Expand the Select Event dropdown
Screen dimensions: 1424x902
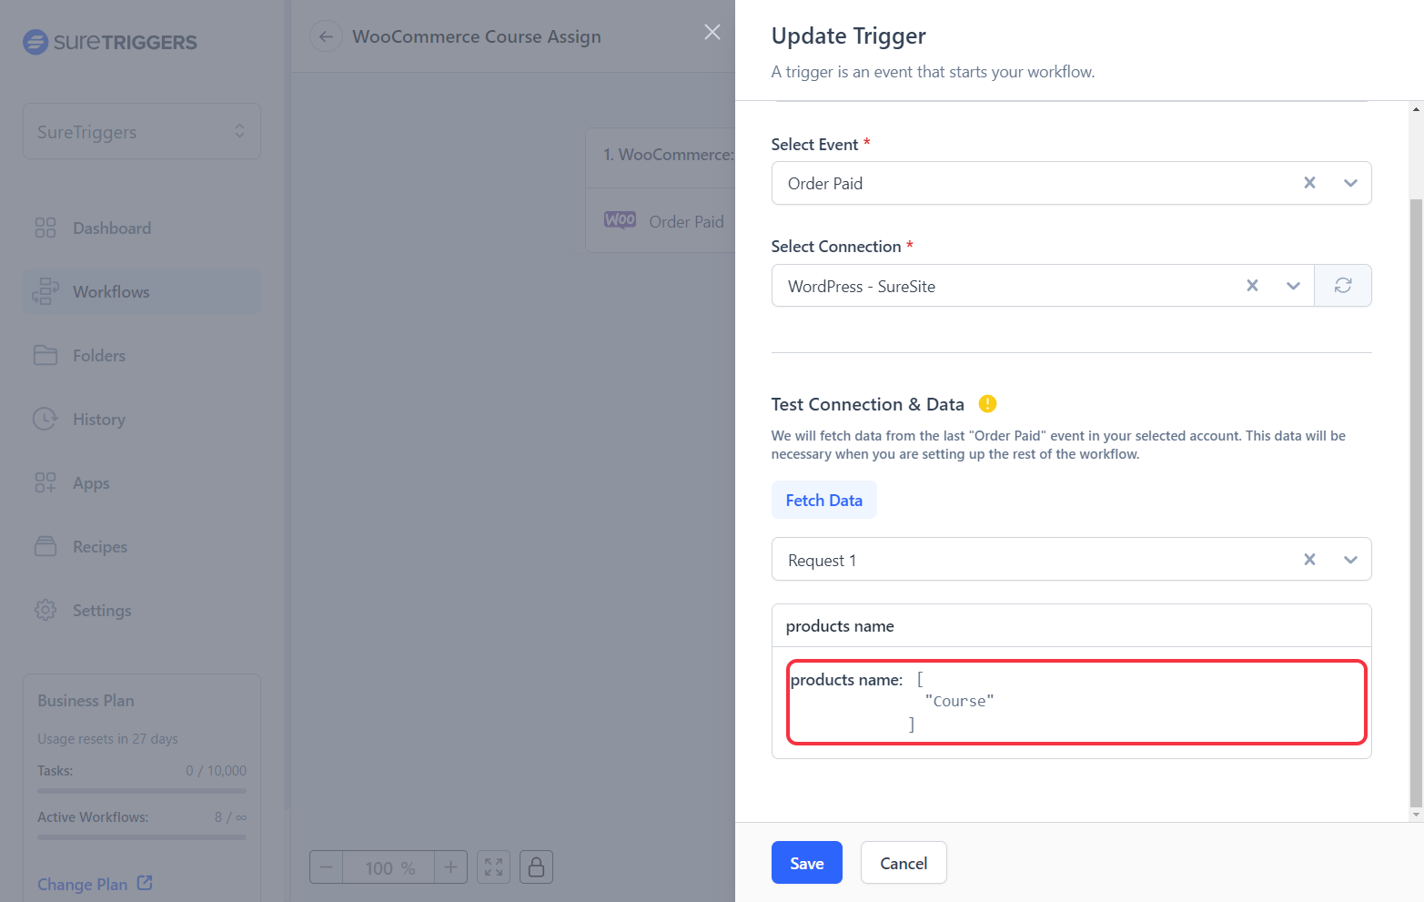coord(1350,183)
